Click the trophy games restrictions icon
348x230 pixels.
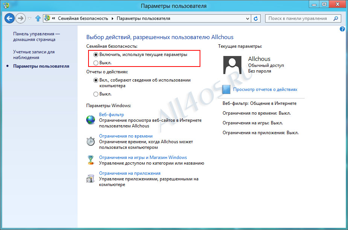[90, 160]
